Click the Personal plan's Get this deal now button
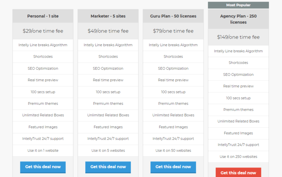 (x=43, y=167)
